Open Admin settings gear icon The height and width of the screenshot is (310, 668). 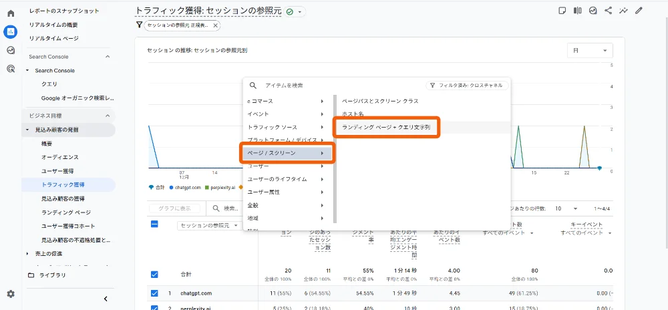click(11, 294)
